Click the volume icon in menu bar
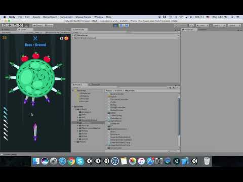 pos(191,17)
